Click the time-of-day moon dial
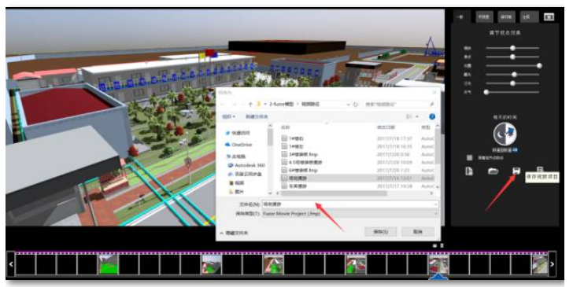The image size is (573, 287). (x=505, y=134)
